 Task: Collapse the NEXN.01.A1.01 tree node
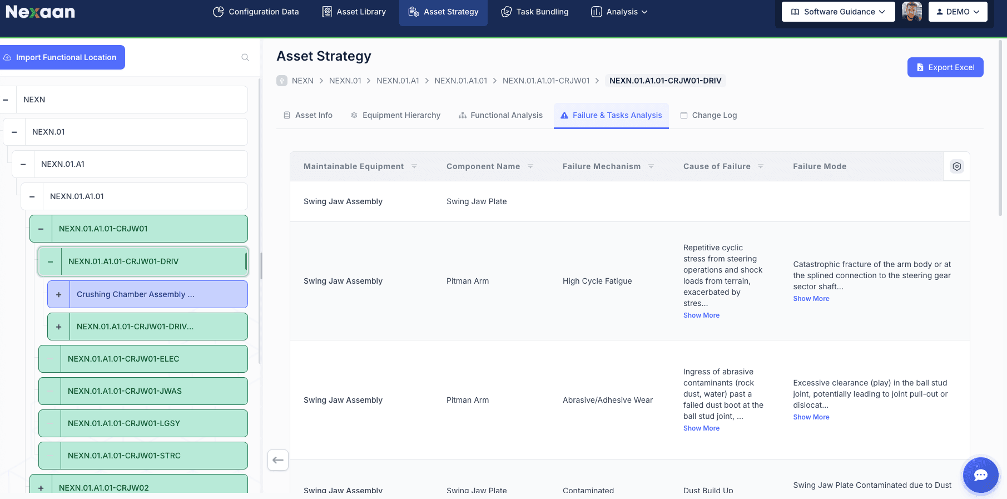coord(32,197)
